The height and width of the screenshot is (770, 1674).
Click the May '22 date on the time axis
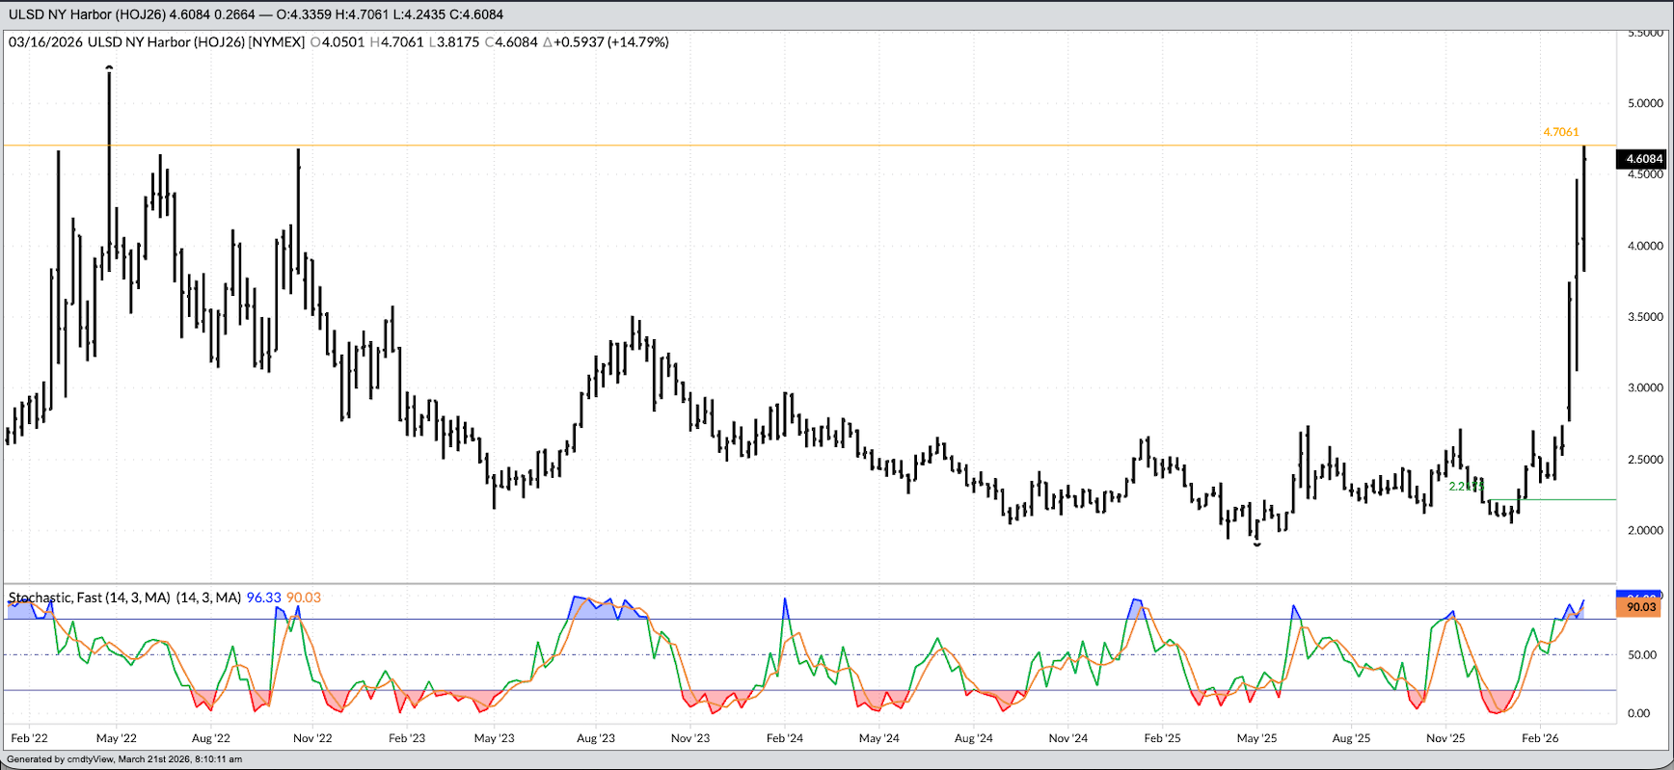116,738
